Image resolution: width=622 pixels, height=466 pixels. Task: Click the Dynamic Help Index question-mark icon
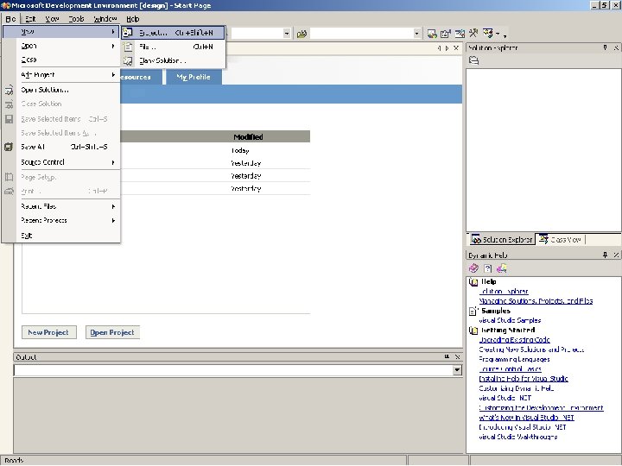(x=487, y=268)
